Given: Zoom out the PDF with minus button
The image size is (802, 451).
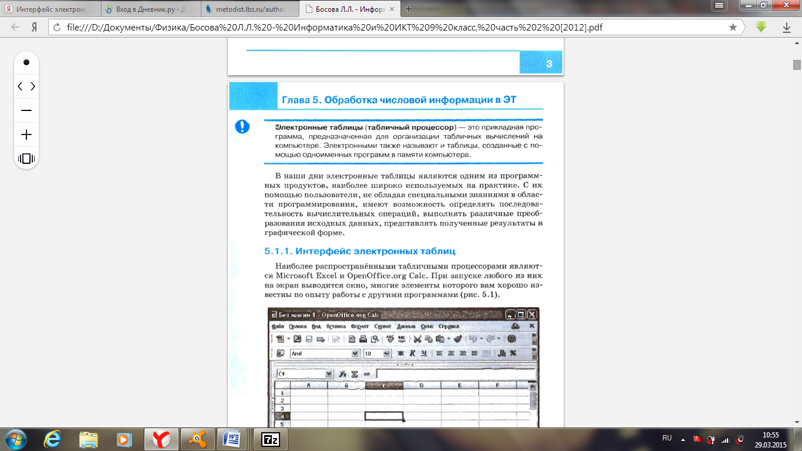Looking at the screenshot, I should (x=26, y=110).
